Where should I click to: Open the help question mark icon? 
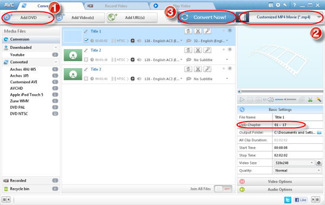[294, 5]
